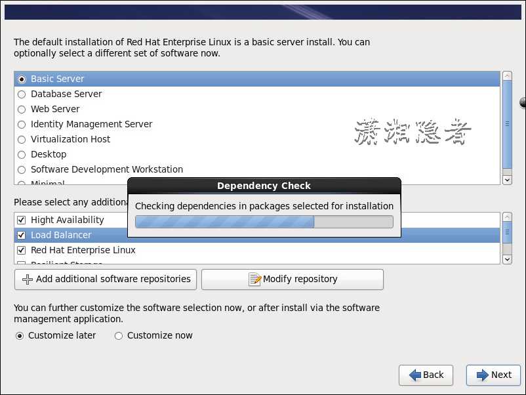Click the software list scrollbar thumb
Image resolution: width=526 pixels, height=395 pixels.
[x=507, y=123]
